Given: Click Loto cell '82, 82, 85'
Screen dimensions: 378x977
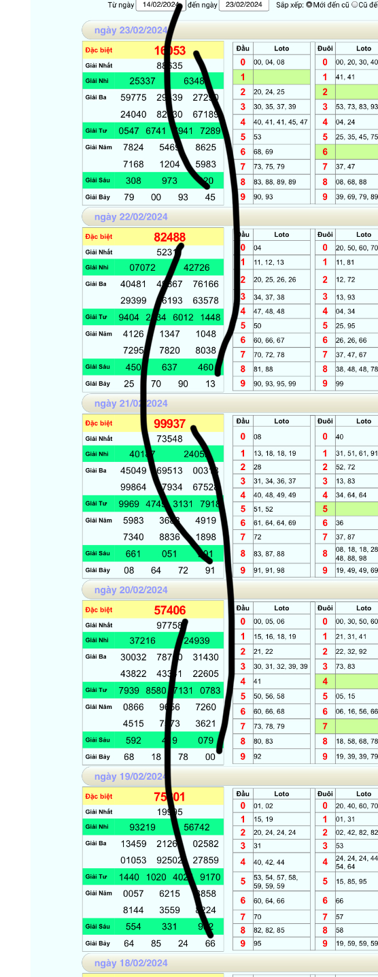Looking at the screenshot, I should [x=281, y=930].
